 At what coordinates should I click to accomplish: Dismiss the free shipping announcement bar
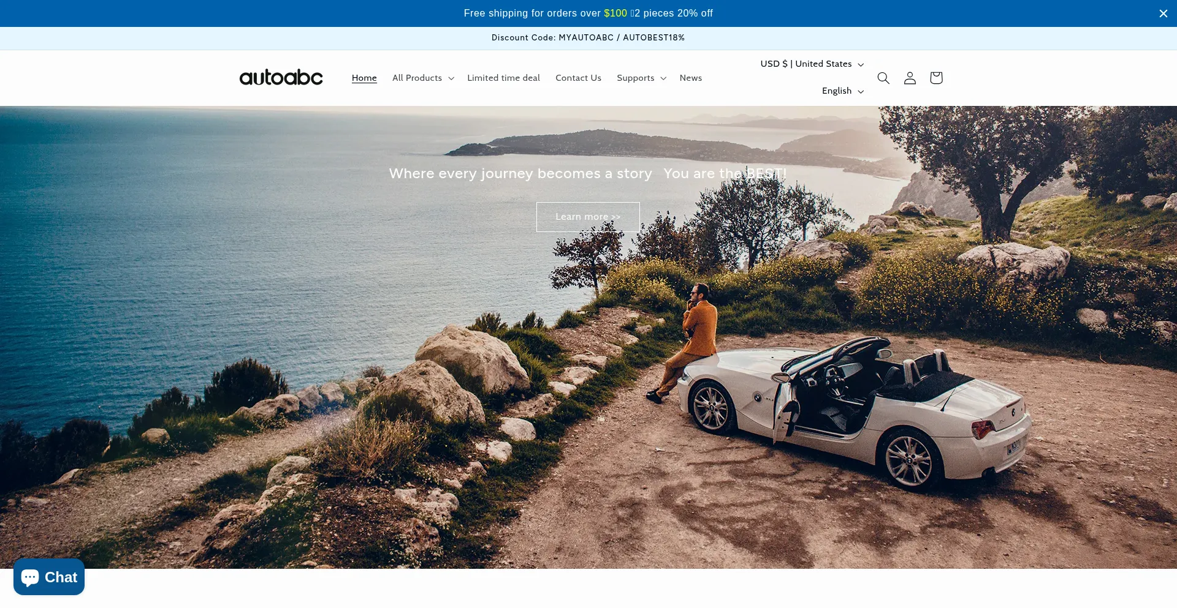point(1163,13)
